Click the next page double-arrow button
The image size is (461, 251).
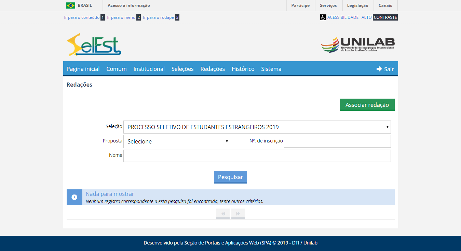(238, 213)
